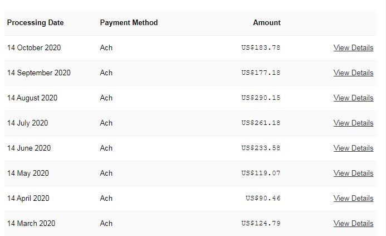Select the US$177.18 amount
Screen dimensions: 386x236
(261, 73)
